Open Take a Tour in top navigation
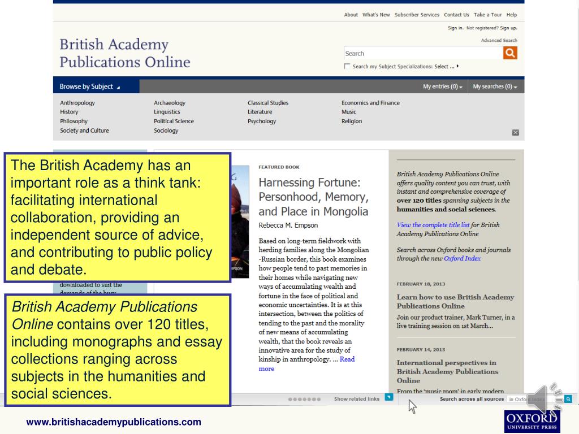 [x=487, y=15]
